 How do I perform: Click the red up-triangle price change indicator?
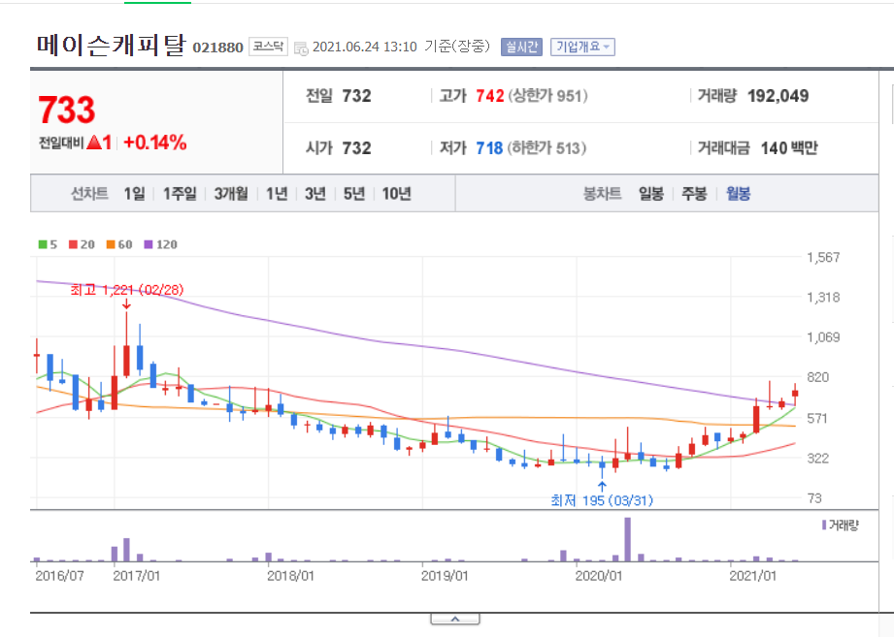click(x=93, y=143)
